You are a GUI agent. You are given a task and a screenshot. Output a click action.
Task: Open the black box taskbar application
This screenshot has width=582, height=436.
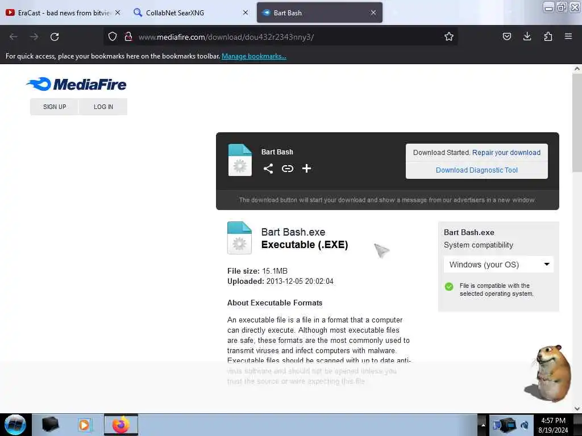[x=51, y=425]
